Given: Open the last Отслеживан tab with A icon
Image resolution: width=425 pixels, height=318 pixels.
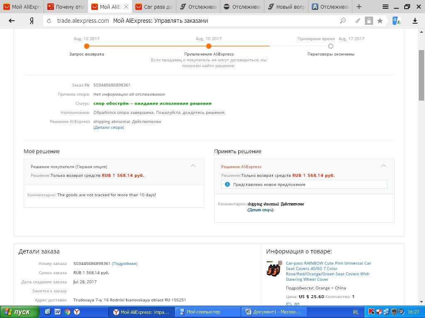Looking at the screenshot, I should (x=330, y=7).
